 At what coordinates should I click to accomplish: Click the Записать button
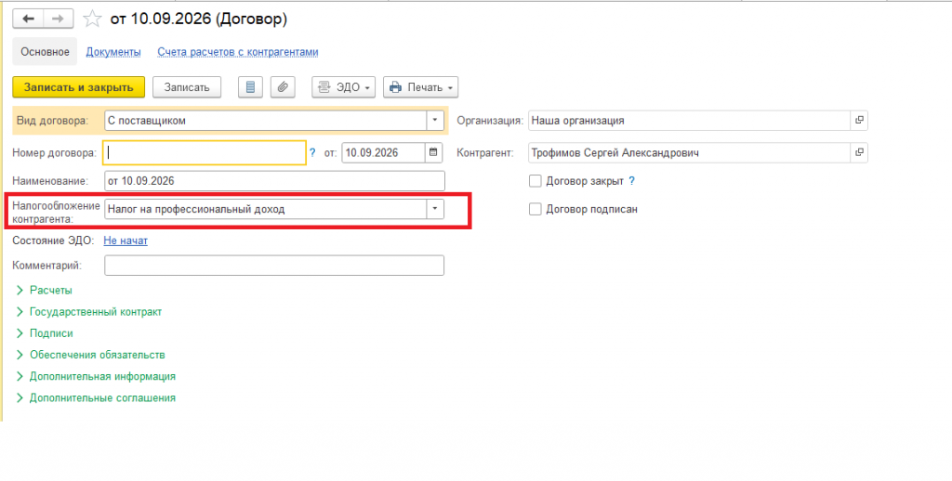pyautogui.click(x=187, y=87)
